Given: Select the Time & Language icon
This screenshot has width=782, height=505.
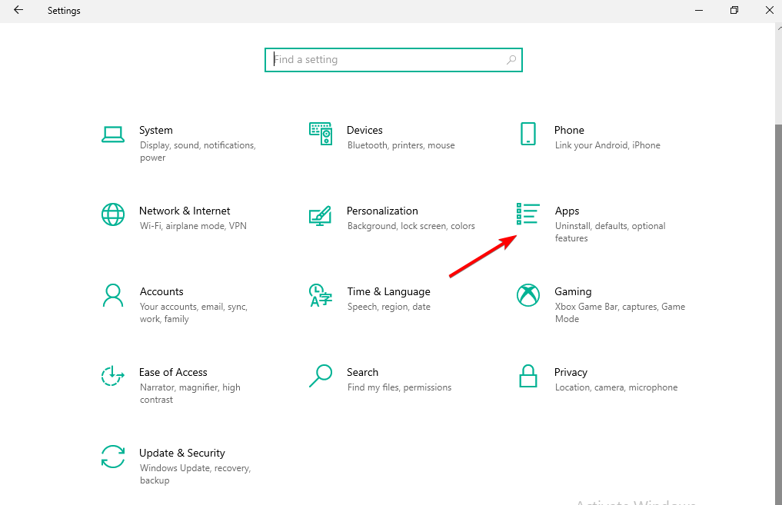Looking at the screenshot, I should click(320, 295).
